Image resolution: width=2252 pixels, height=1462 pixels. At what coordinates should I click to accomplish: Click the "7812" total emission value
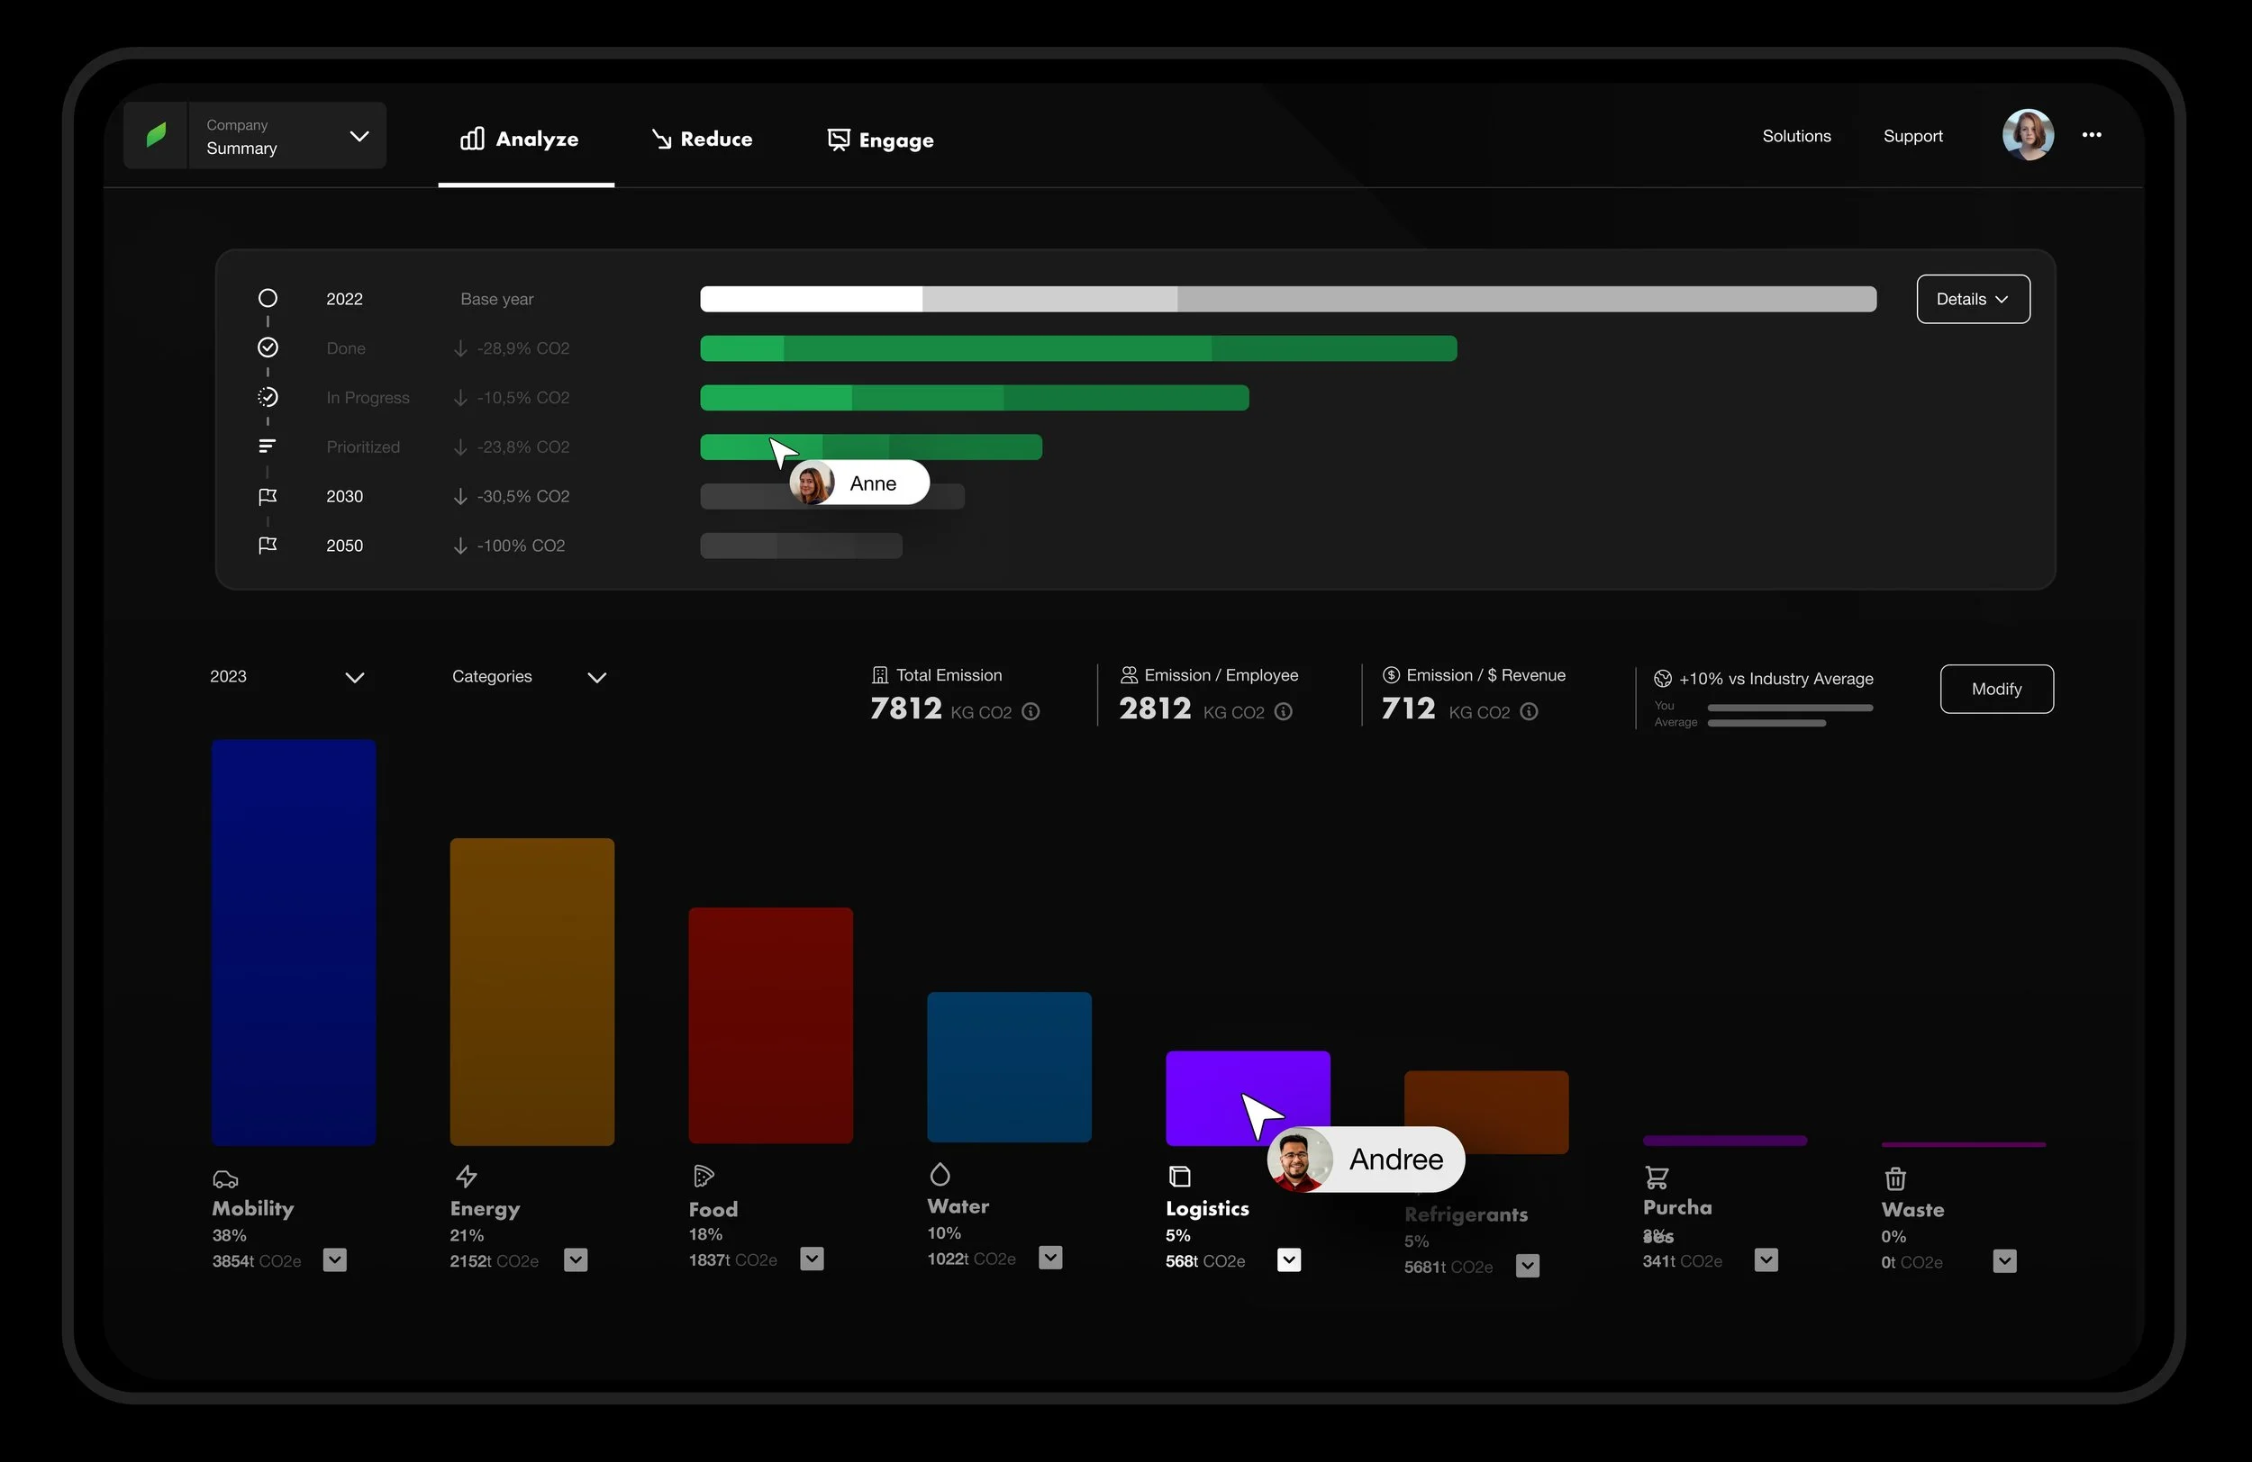point(905,708)
